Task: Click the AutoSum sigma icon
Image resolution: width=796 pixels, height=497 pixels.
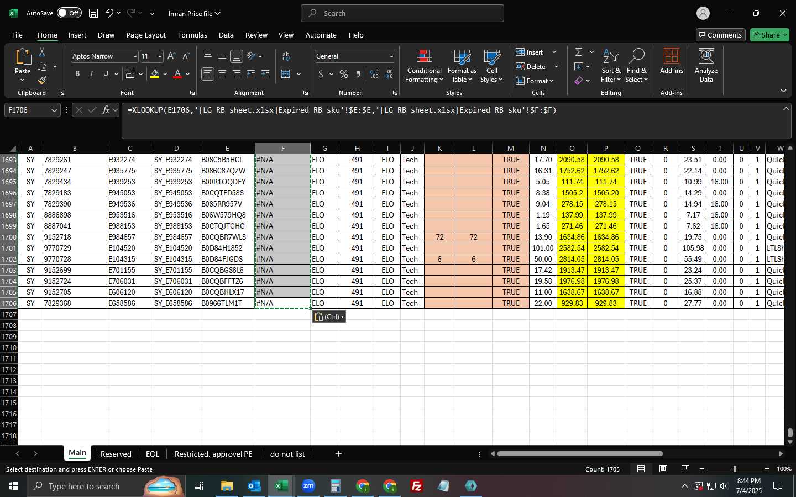Action: [x=579, y=52]
